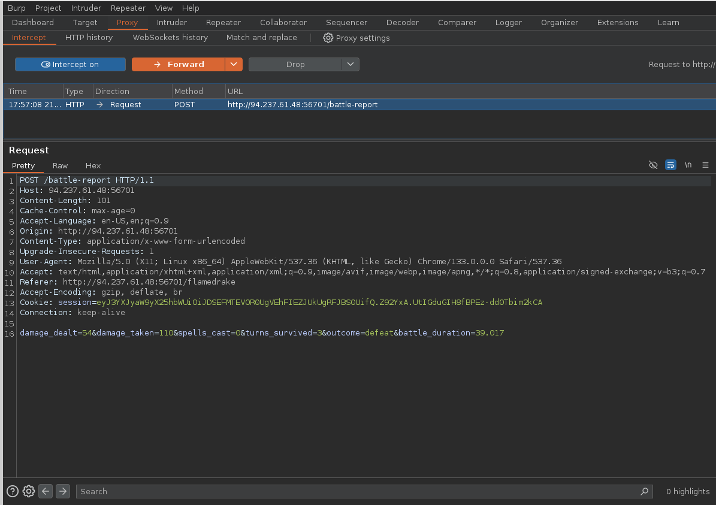Click the Content-Type header line
Screen dimensions: 716x505
point(132,241)
